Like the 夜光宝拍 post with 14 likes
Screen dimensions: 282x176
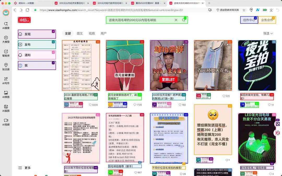point(269,105)
